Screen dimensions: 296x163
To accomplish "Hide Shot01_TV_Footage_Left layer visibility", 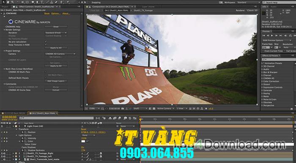I will pos(2,156).
